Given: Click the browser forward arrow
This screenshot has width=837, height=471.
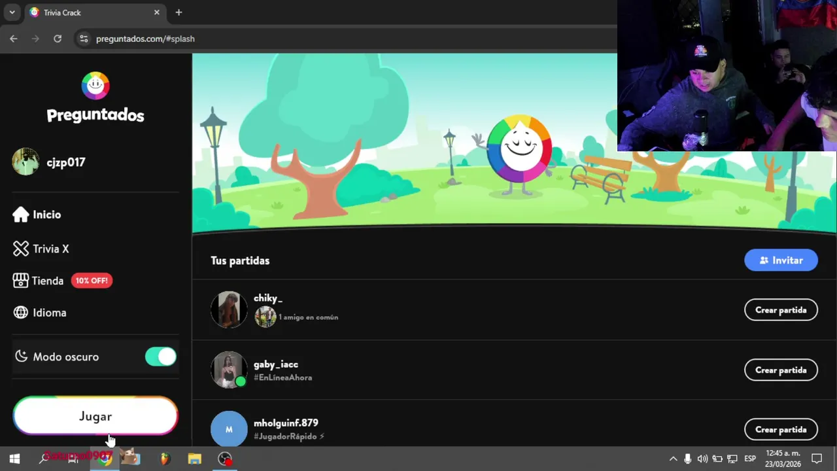Looking at the screenshot, I should point(35,39).
